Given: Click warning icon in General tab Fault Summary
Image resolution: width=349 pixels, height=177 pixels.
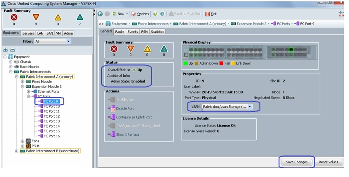Looking at the screenshot, I should tap(164, 49).
